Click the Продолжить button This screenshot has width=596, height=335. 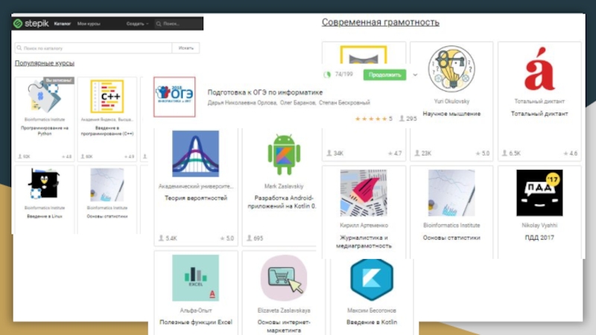click(384, 75)
